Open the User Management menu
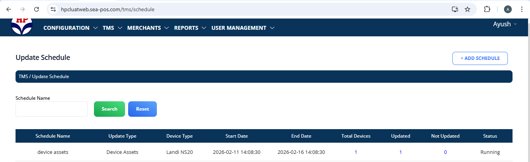This screenshot has width=530, height=162. (243, 28)
